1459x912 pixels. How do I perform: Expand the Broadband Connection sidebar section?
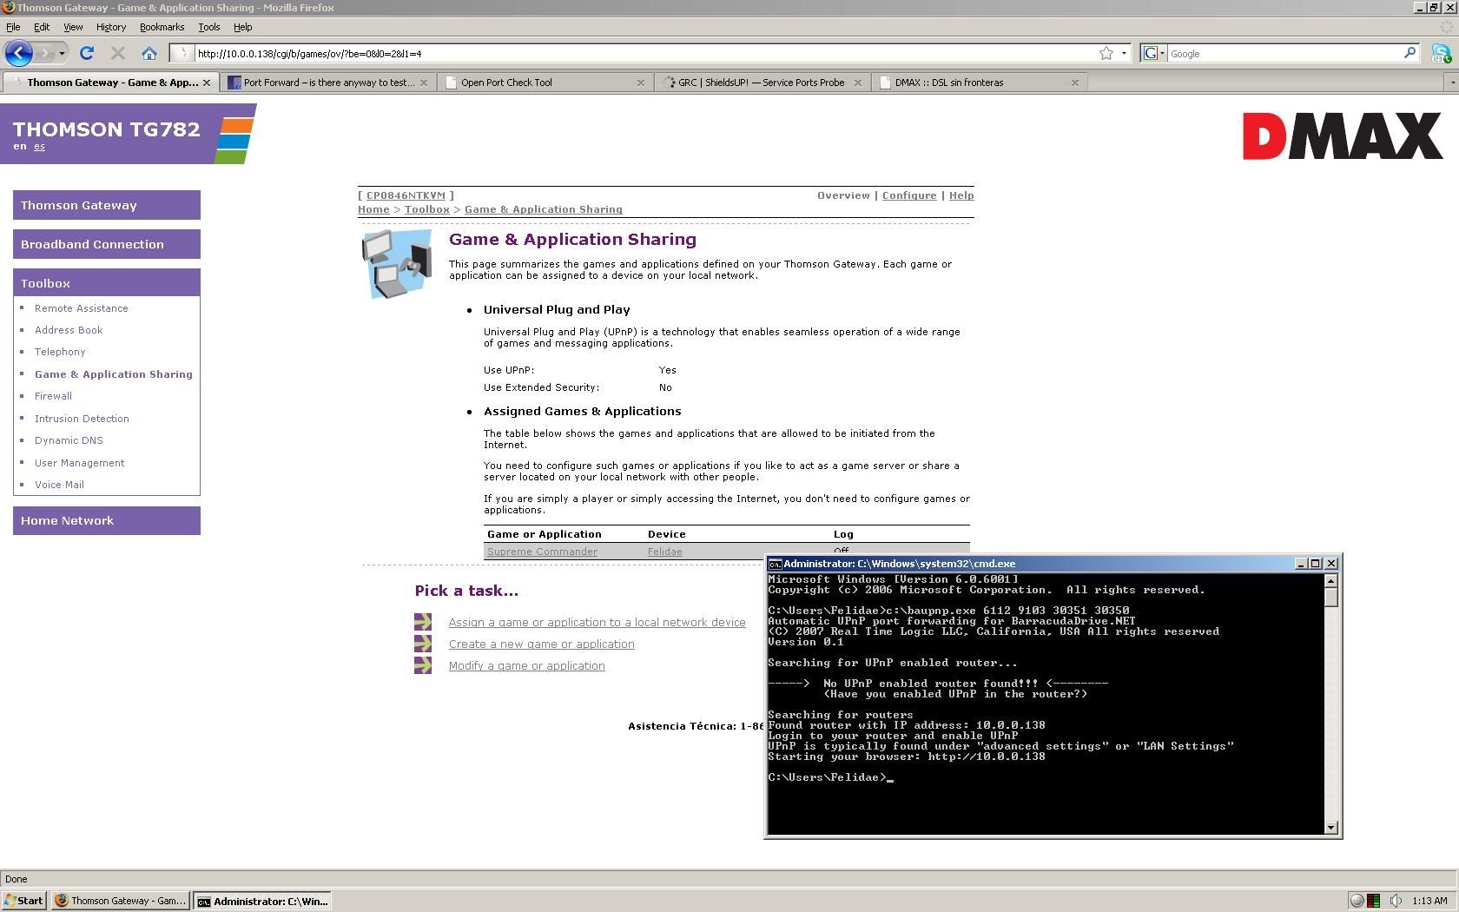point(106,244)
